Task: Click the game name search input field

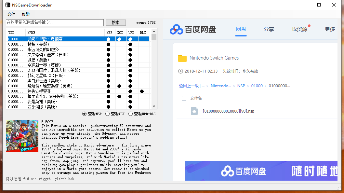Action: coord(55,22)
